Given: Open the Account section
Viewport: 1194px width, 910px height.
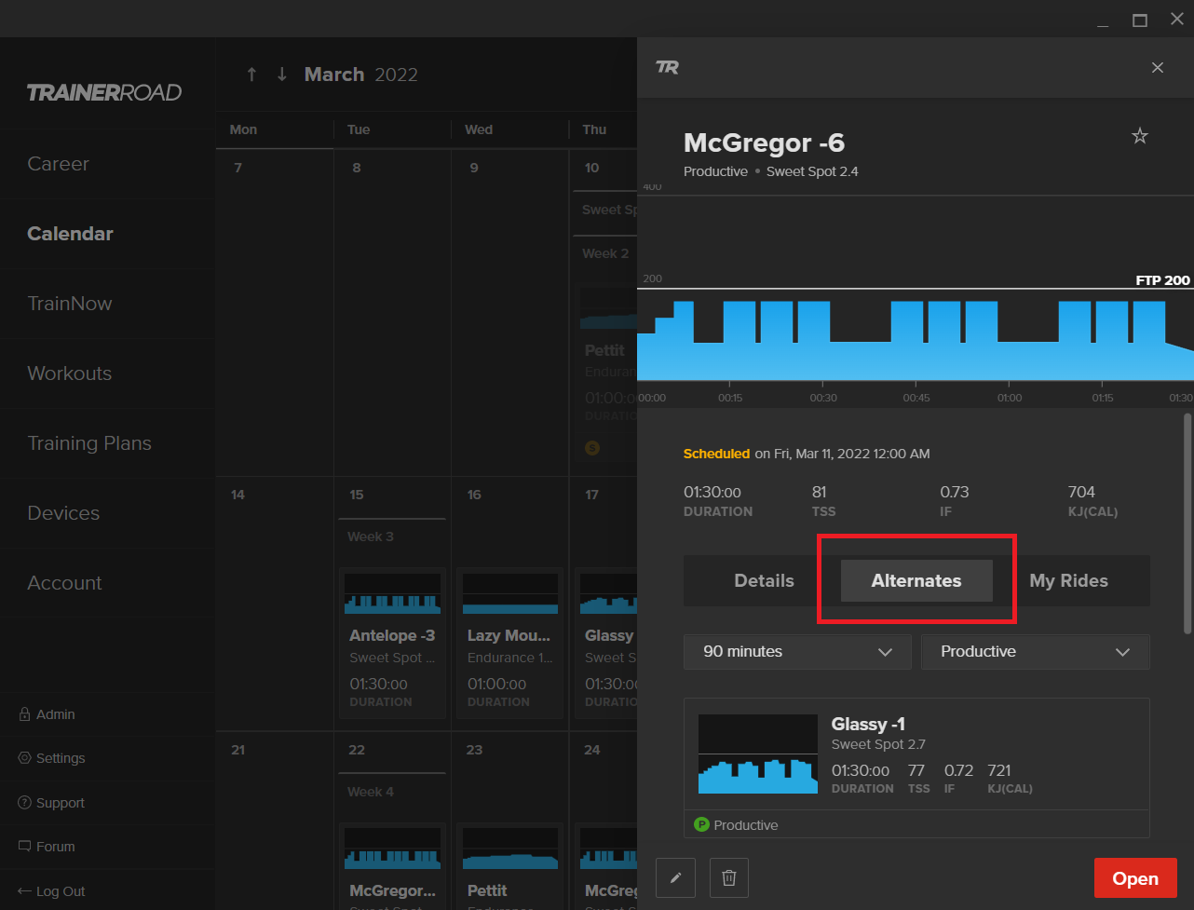Looking at the screenshot, I should click(x=64, y=583).
